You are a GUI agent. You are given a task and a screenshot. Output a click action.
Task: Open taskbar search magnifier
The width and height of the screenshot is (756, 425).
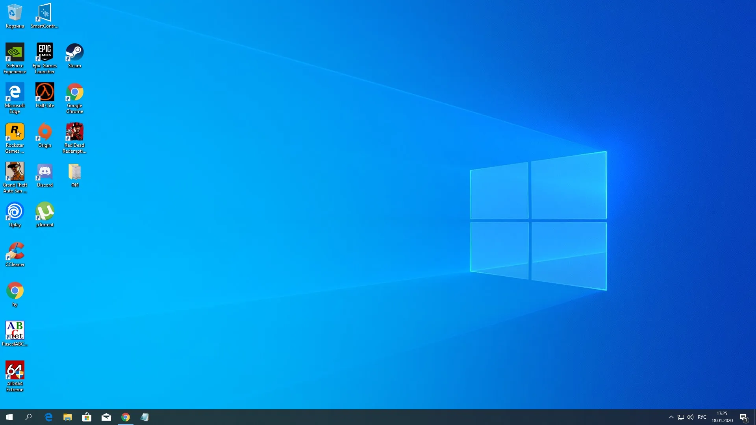[x=28, y=417]
